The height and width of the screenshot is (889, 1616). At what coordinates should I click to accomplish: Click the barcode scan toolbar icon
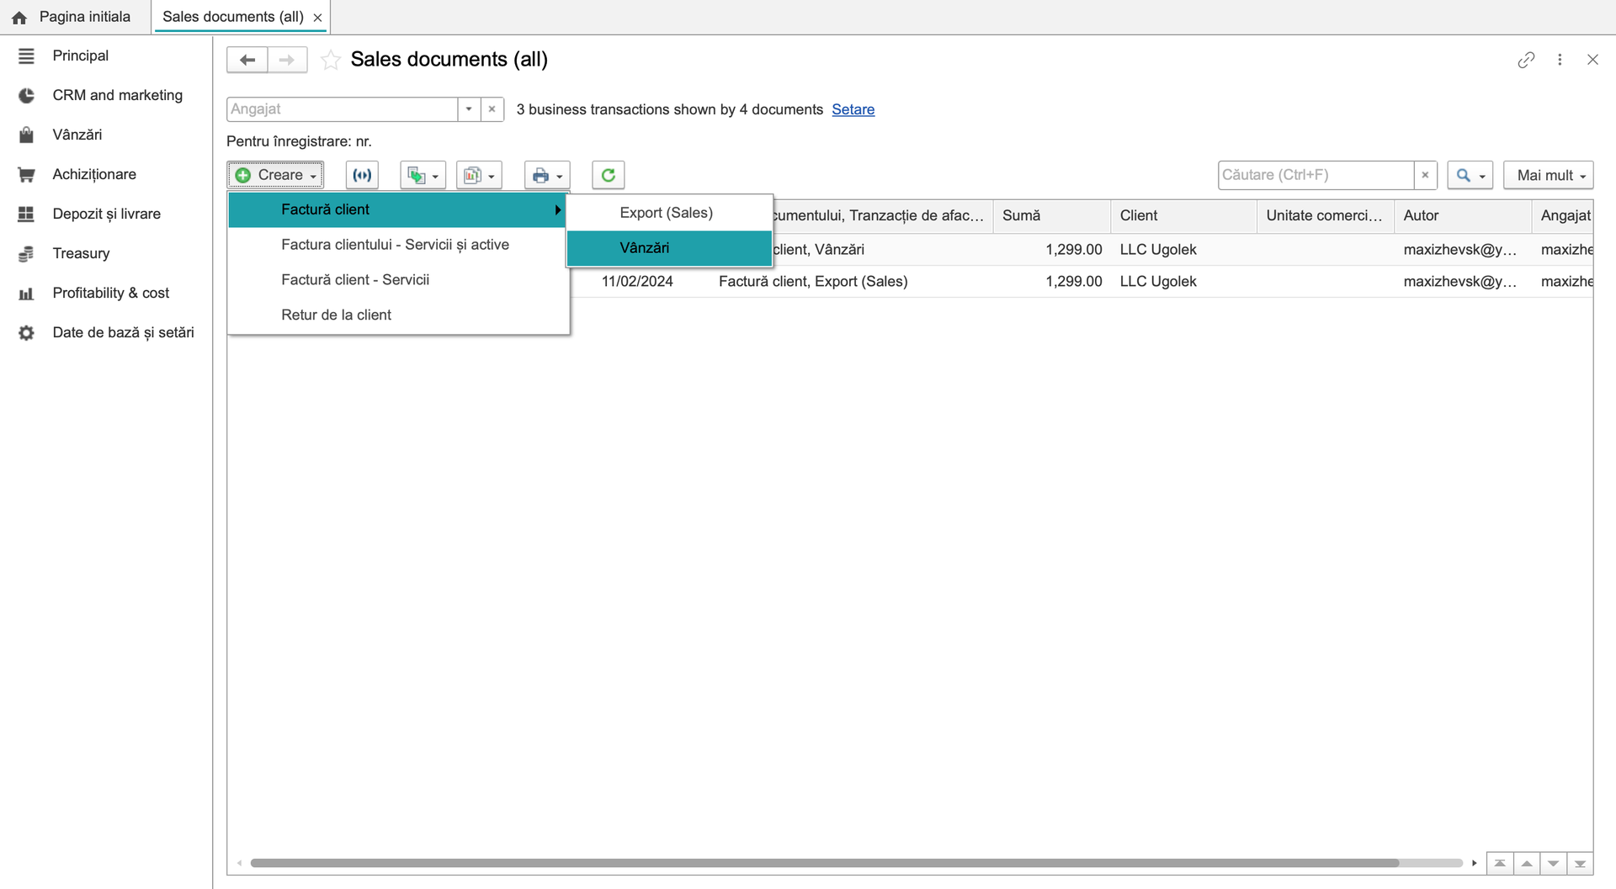point(362,175)
